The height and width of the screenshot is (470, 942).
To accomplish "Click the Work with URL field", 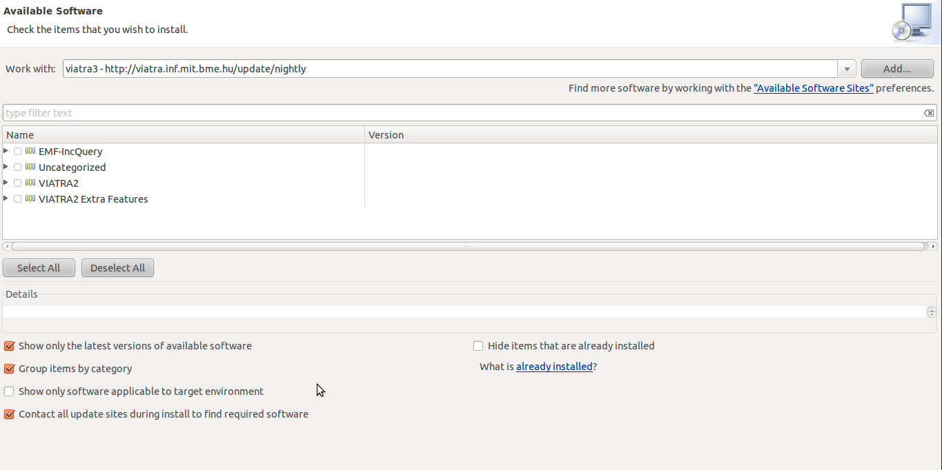I will point(451,69).
